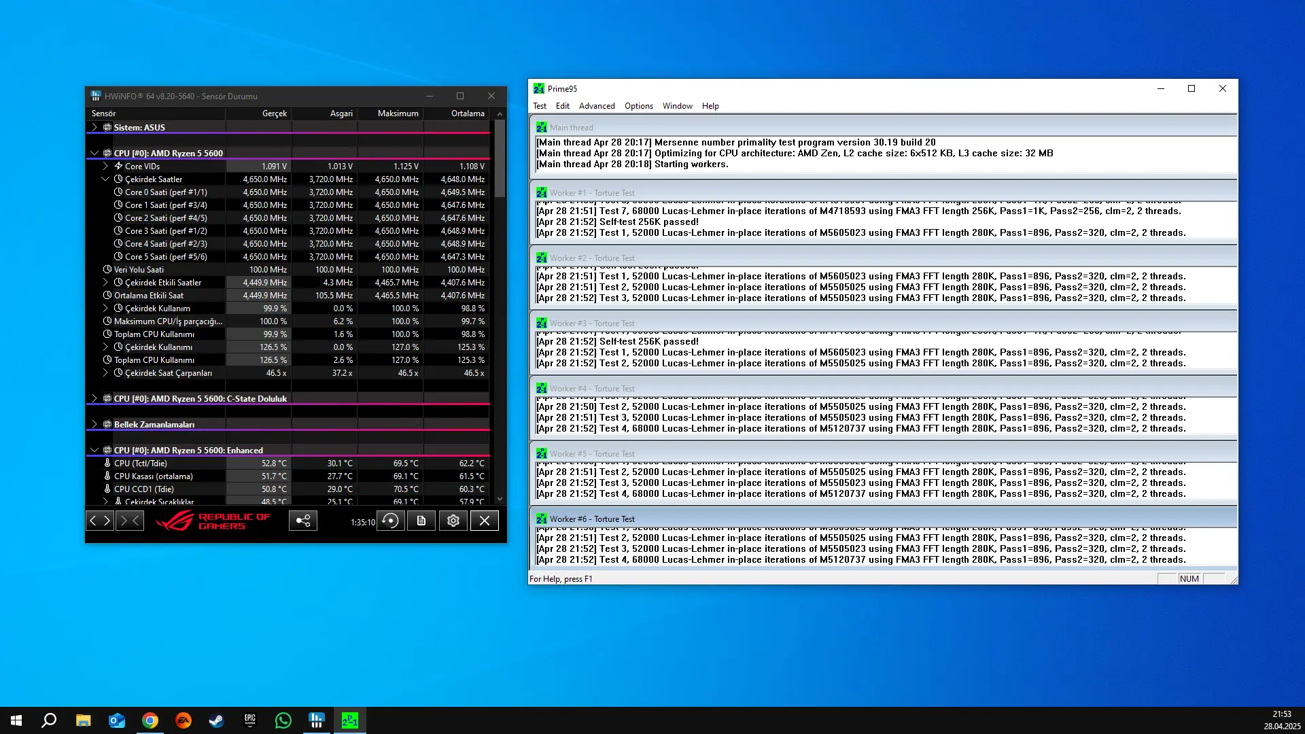The height and width of the screenshot is (734, 1305).
Task: Open the Help menu in Prime95
Action: tap(710, 106)
